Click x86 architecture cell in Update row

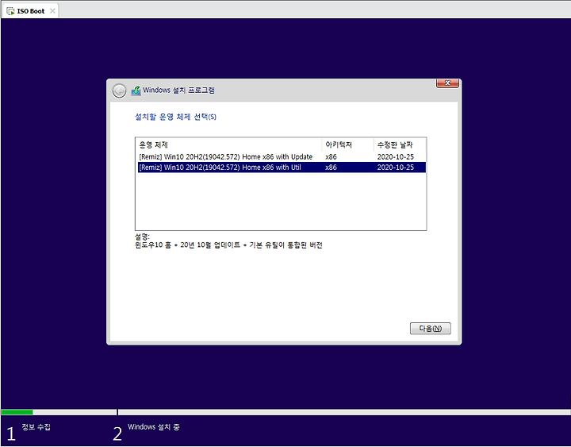click(331, 156)
